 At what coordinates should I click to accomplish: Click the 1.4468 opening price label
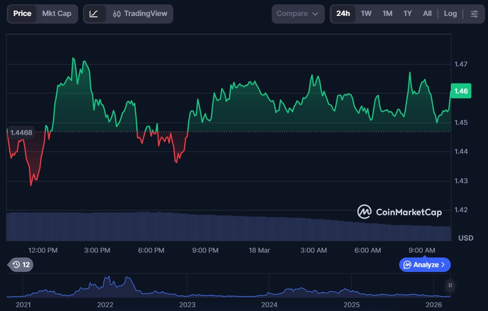click(21, 133)
